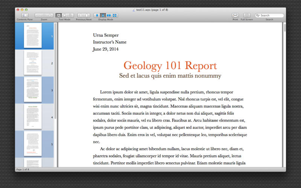Switch to single page display mode
Screen dimensions: 301x188
pyautogui.click(x=97, y=15)
